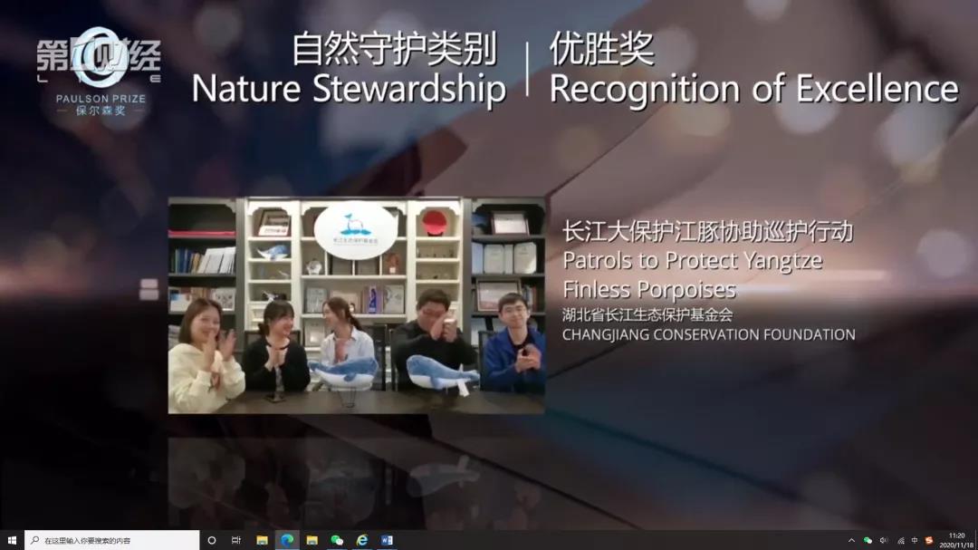Click the Changjiang Conservation Foundation text
The height and width of the screenshot is (550, 978).
[x=708, y=334]
